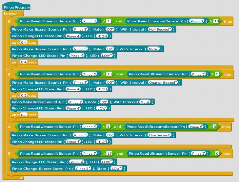Viewport: 239px width, 182px height.
Task: Open D5 note dropdown in Half Second buzzer block
Action: click(110, 29)
